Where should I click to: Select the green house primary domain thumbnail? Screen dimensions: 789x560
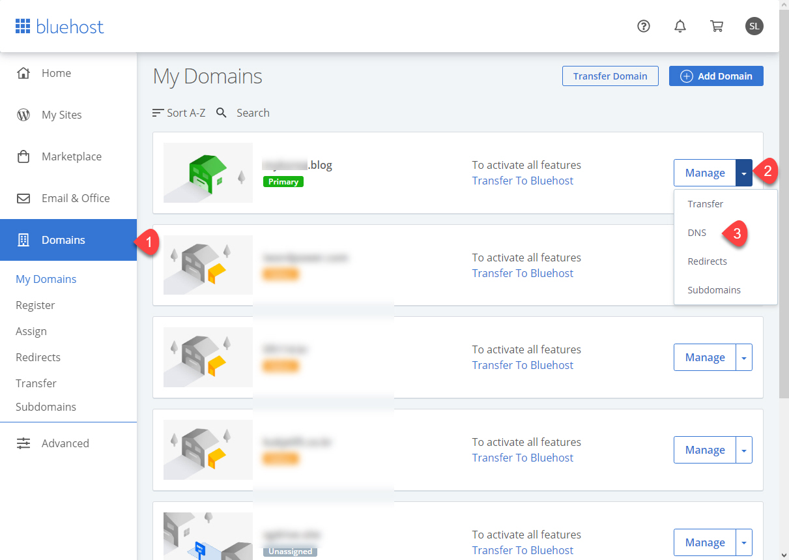(x=208, y=173)
